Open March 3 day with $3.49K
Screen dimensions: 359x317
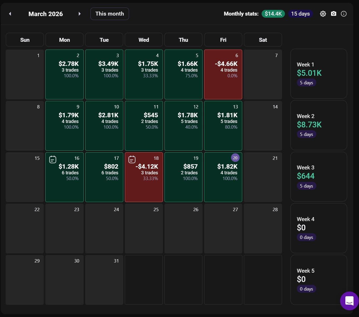tap(104, 74)
